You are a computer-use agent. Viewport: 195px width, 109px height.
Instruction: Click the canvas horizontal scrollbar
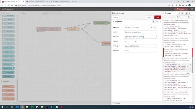[40, 102]
